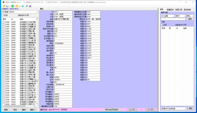Enable 全选 checkbox in search results panel
197x113 pixels.
[162, 25]
